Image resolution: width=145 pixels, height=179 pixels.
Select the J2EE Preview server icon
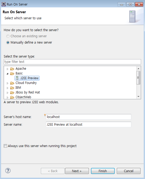(17, 78)
